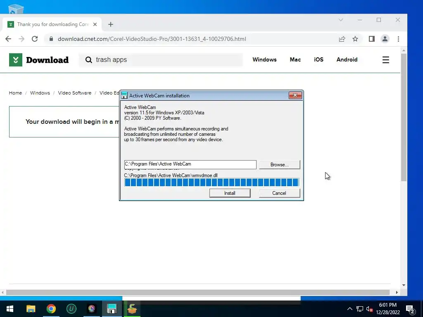Click the browser forward arrow
This screenshot has height=317, width=423.
click(21, 39)
